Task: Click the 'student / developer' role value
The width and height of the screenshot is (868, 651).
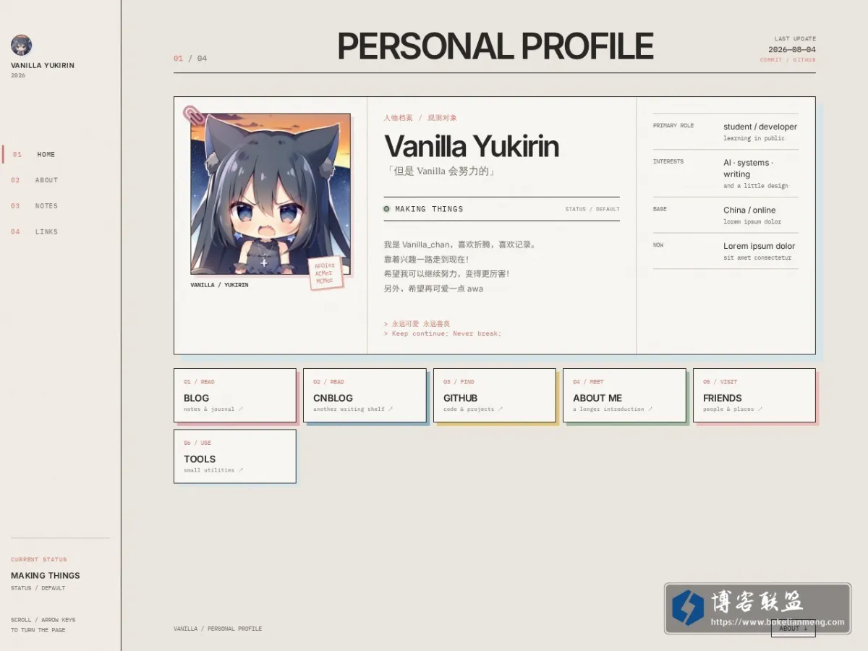Action: click(x=760, y=127)
